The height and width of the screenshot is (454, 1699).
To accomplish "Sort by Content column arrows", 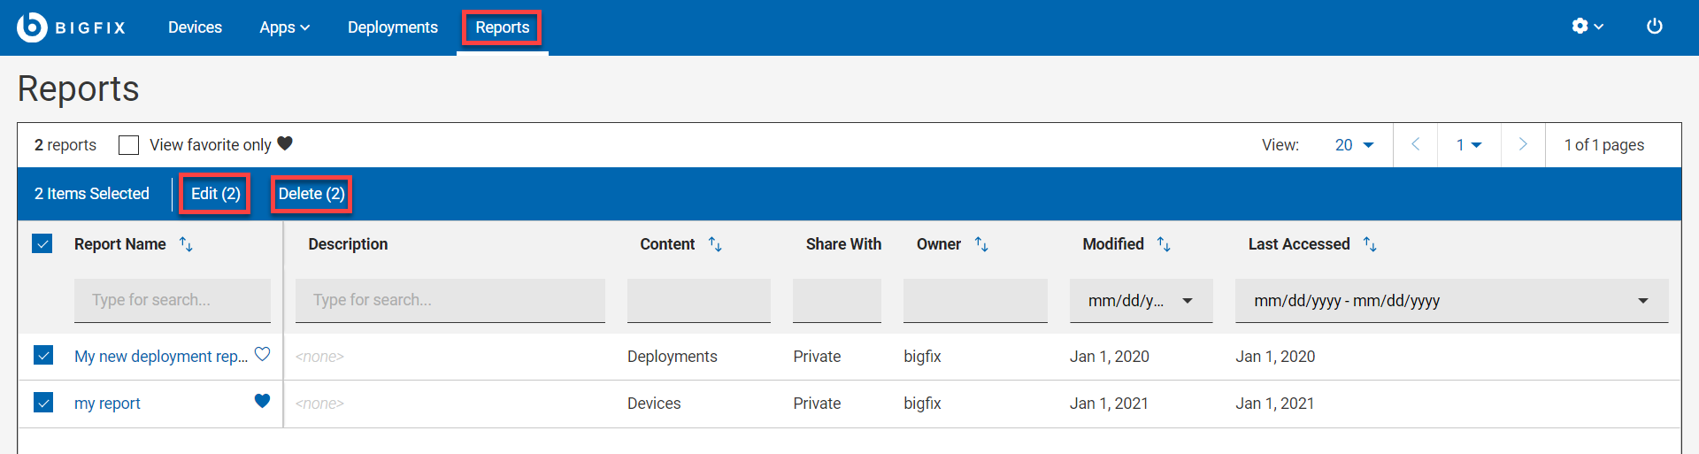I will (715, 244).
